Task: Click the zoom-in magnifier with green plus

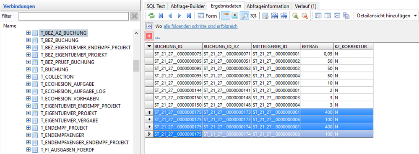Action: (295, 16)
